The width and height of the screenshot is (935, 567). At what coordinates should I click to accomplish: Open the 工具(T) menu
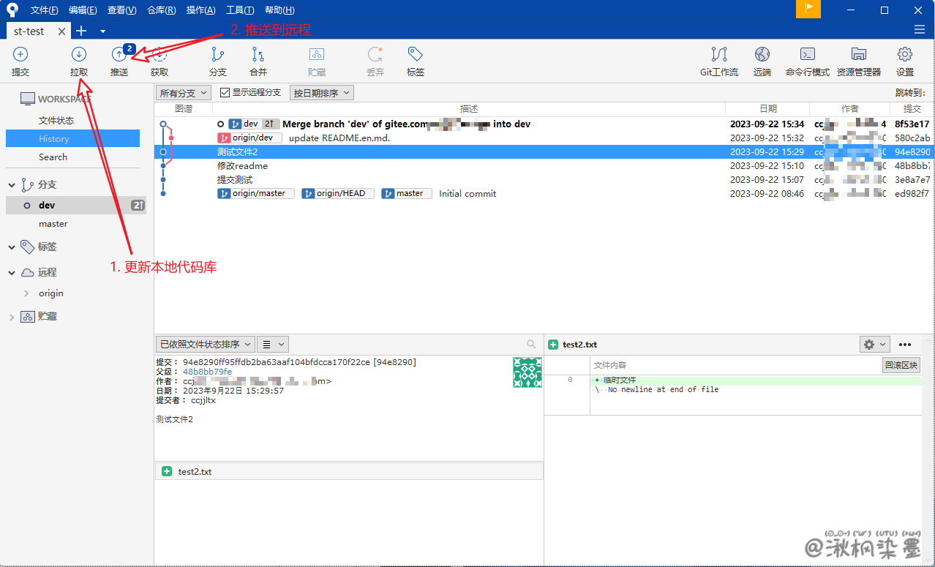point(240,10)
